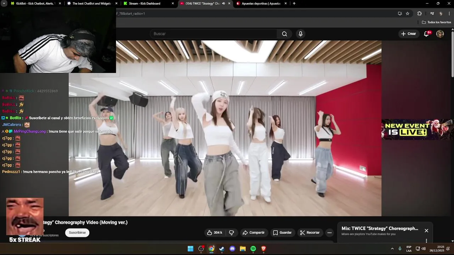Image resolution: width=454 pixels, height=255 pixels.
Task: Activate voice search microphone in YouTube
Action: pyautogui.click(x=300, y=34)
